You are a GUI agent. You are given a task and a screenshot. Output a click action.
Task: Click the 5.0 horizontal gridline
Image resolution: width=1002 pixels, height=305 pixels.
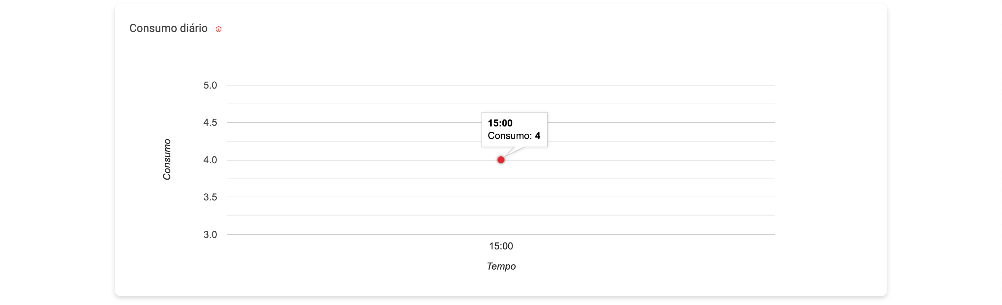pyautogui.click(x=350, y=85)
